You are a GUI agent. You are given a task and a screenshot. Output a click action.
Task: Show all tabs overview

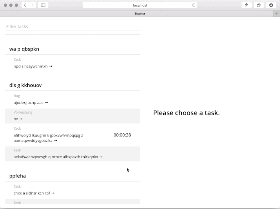259,5
